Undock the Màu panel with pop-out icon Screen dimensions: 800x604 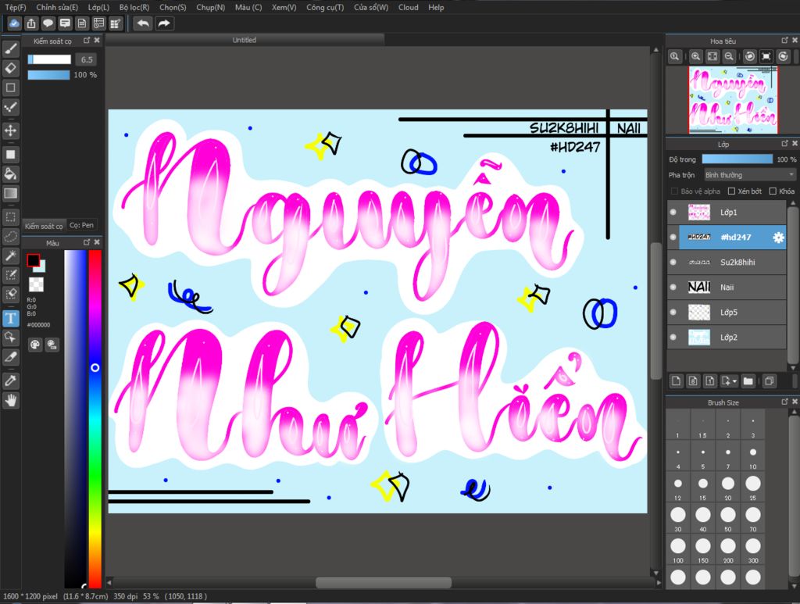87,242
